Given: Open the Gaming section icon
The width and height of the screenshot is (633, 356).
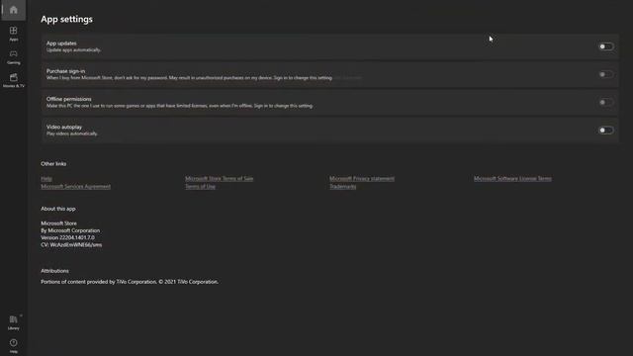Looking at the screenshot, I should pos(13,57).
